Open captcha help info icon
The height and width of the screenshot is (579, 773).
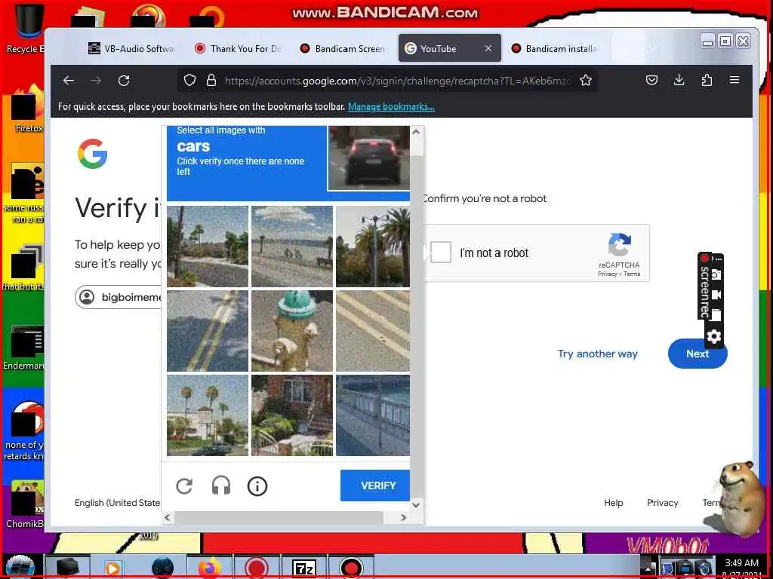click(x=257, y=486)
